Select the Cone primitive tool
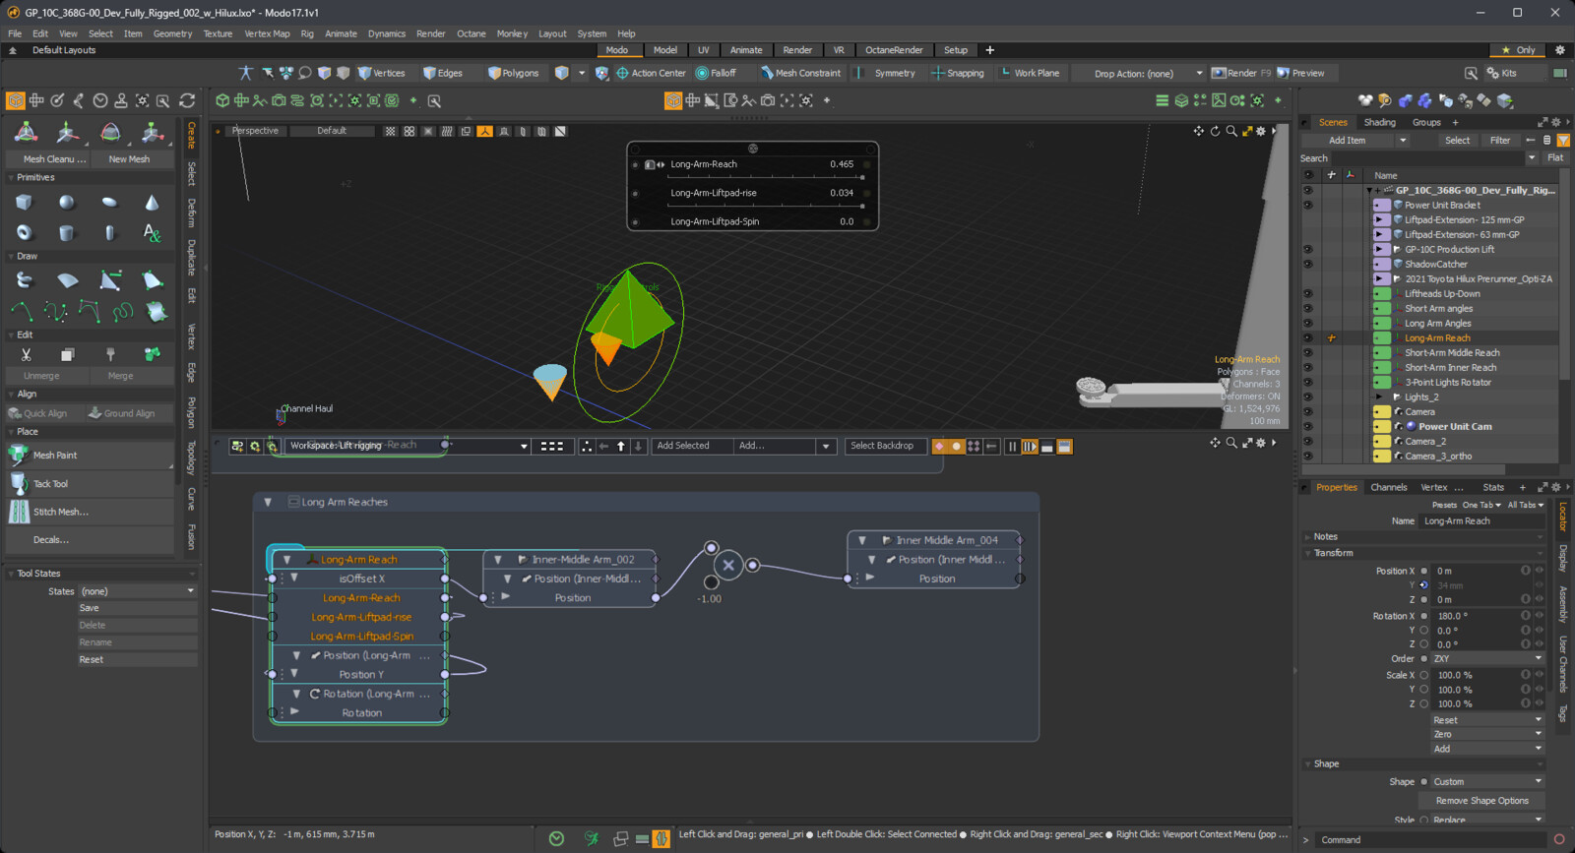The image size is (1575, 853). coord(152,202)
